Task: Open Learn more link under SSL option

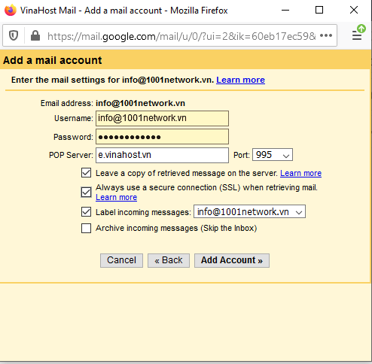Action: (x=116, y=197)
